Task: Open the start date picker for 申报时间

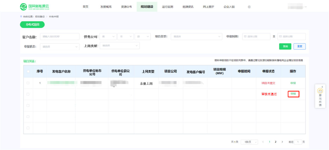Action: point(256,37)
